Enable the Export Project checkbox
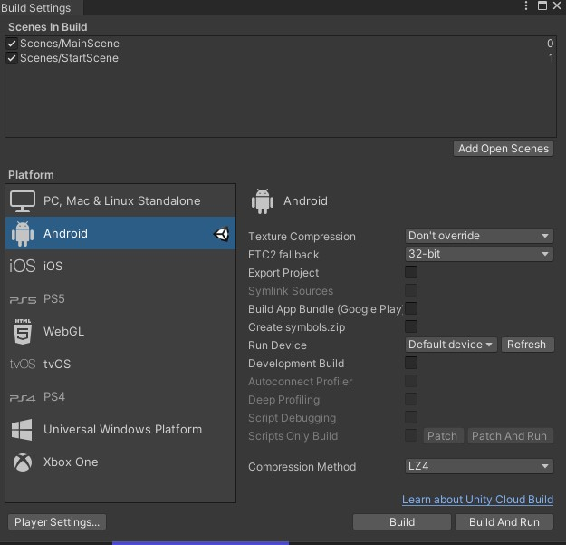 coord(411,272)
